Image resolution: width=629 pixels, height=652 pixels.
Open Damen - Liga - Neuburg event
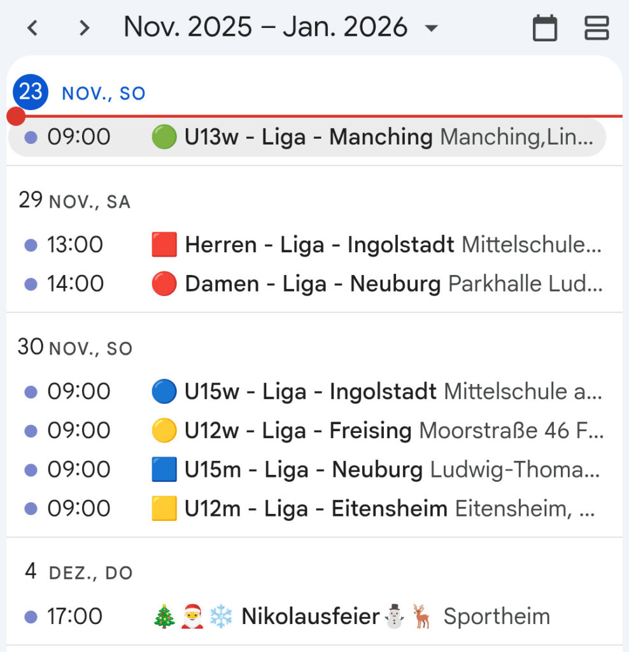(x=312, y=284)
